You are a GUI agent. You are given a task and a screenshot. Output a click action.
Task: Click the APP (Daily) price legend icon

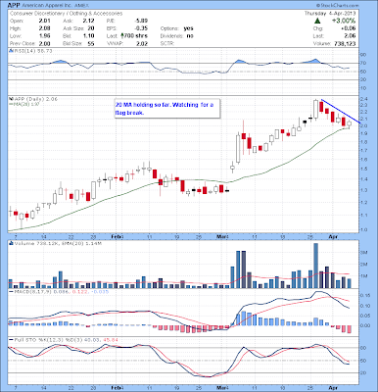pos(10,99)
